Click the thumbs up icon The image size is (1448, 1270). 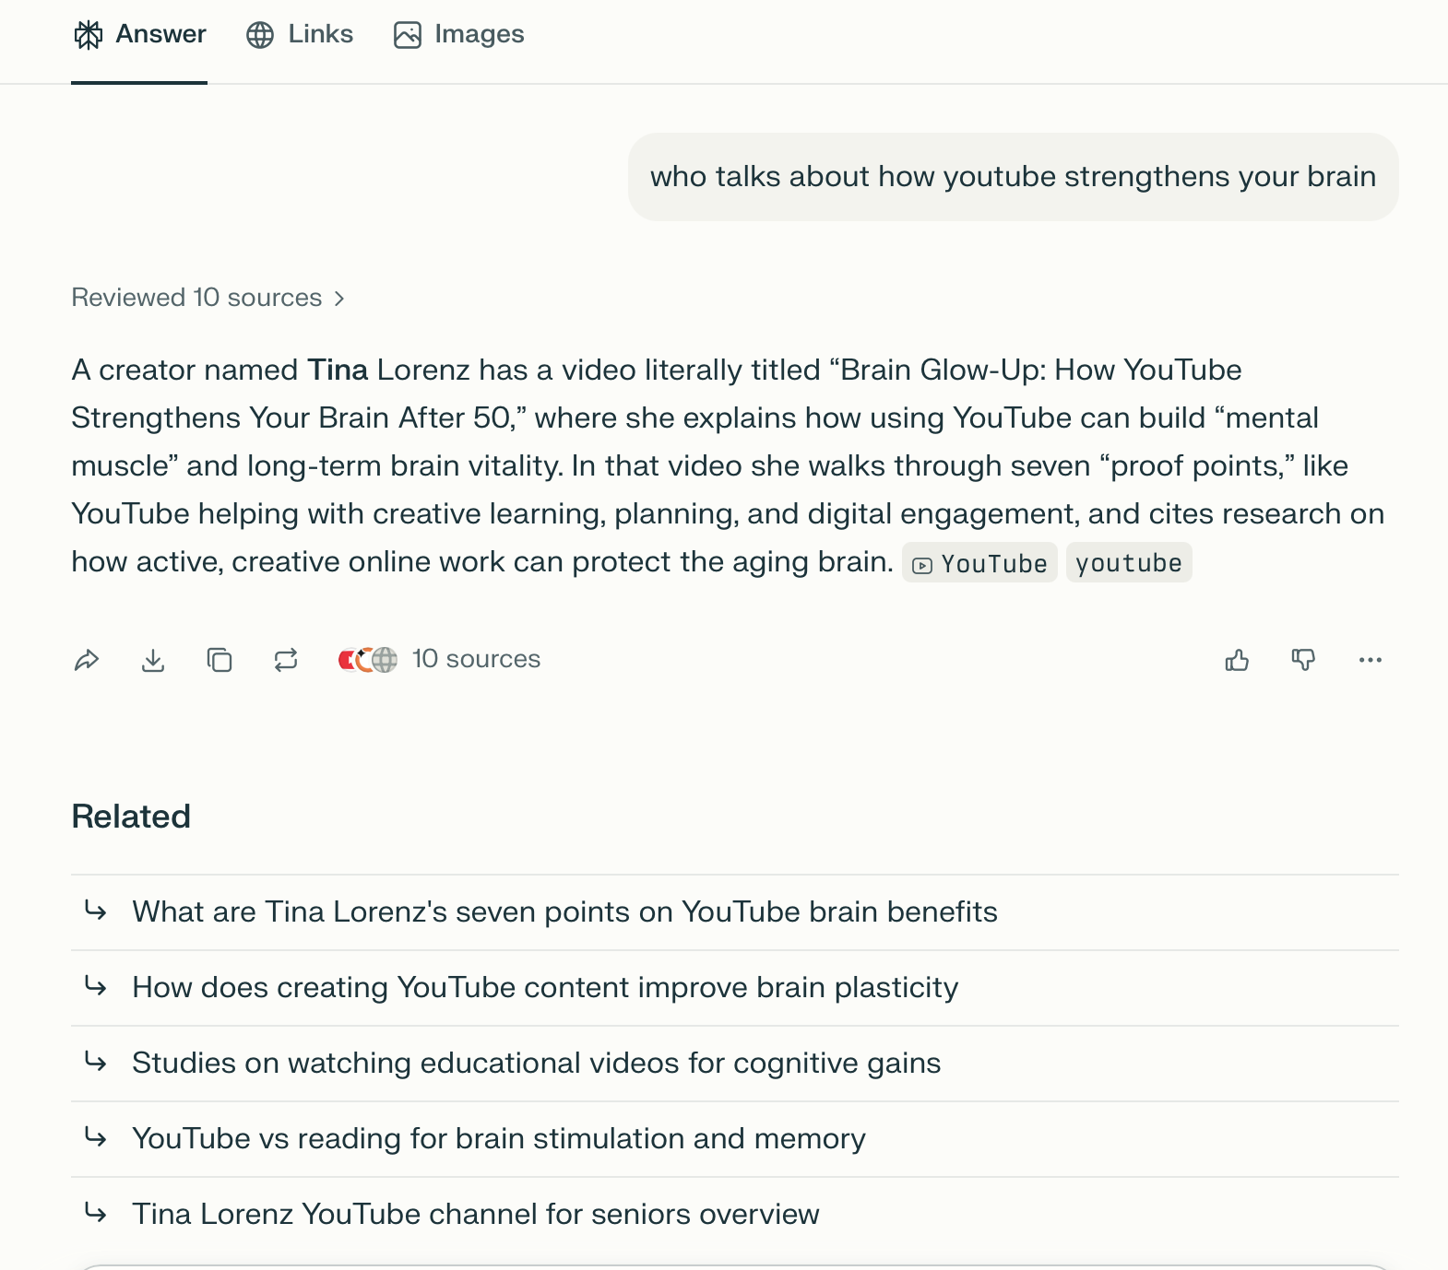coord(1238,660)
